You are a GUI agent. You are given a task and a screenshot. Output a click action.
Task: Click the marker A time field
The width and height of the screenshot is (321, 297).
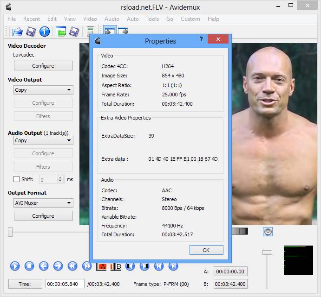(230, 272)
